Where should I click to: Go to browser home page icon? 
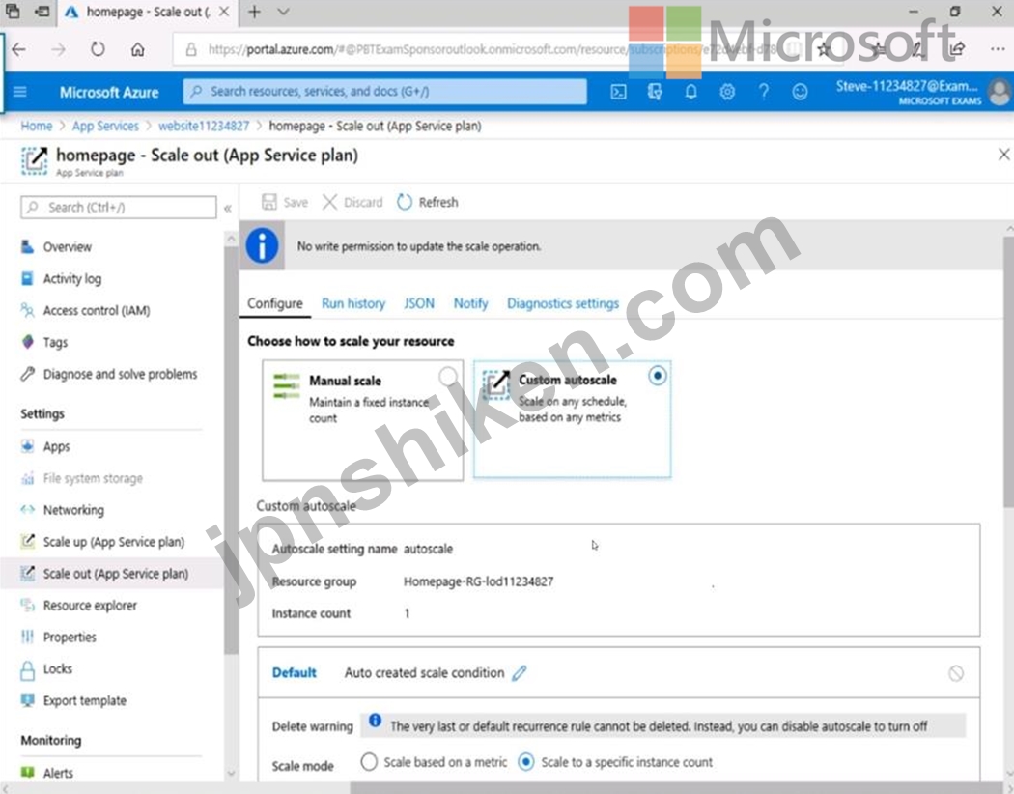[137, 49]
